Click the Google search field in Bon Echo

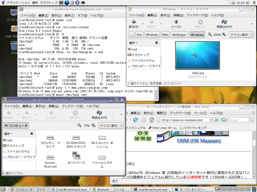(x=238, y=120)
